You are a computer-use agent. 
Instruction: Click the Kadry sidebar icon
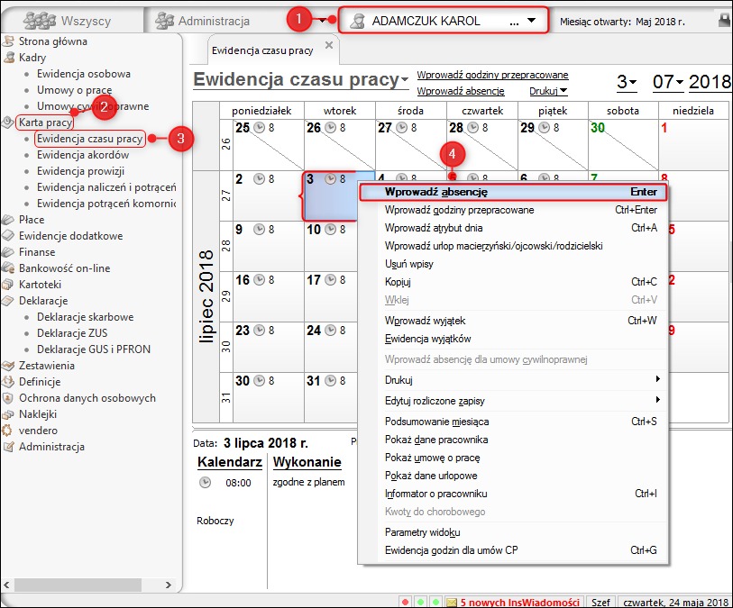[8, 58]
